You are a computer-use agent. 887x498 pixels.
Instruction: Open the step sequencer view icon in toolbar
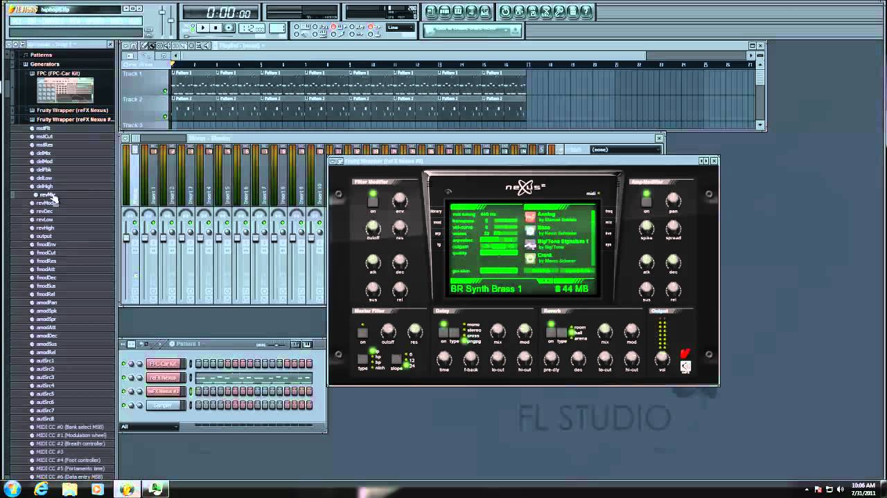445,12
